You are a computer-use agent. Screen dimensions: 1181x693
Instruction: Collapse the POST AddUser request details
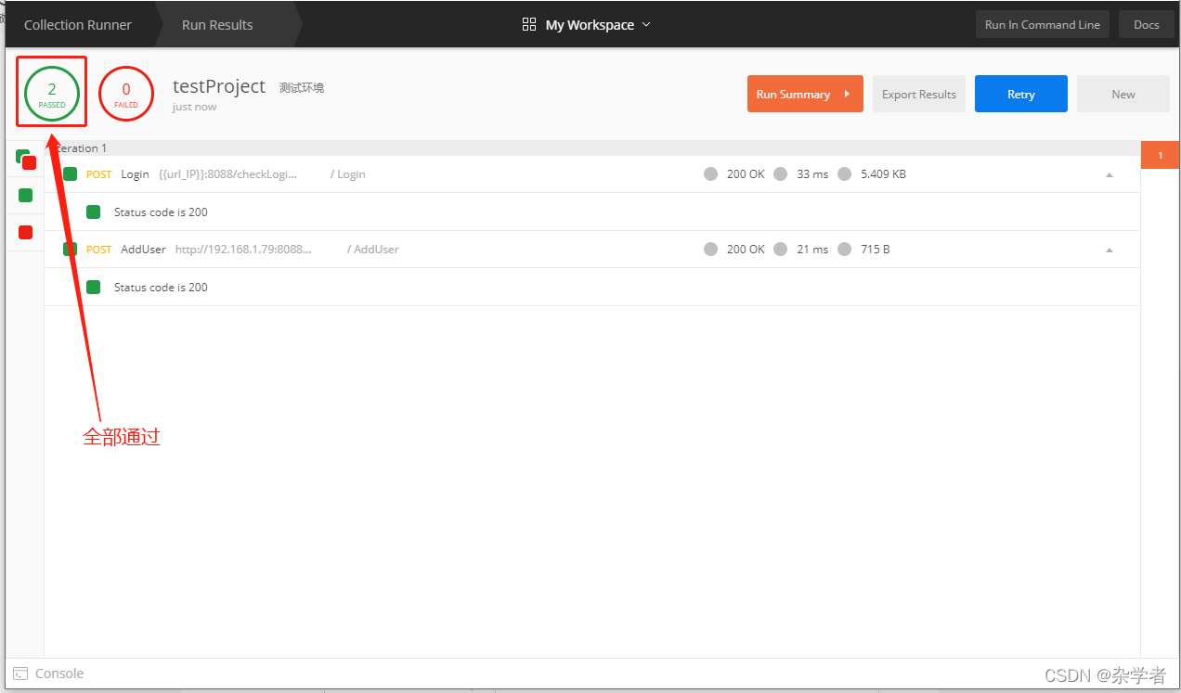coord(1109,249)
